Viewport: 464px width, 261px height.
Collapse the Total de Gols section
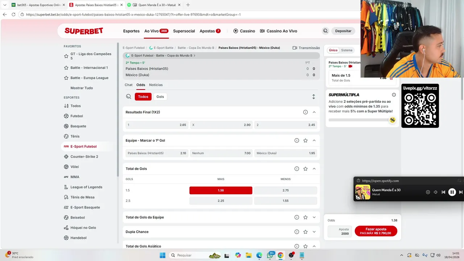pyautogui.click(x=314, y=169)
